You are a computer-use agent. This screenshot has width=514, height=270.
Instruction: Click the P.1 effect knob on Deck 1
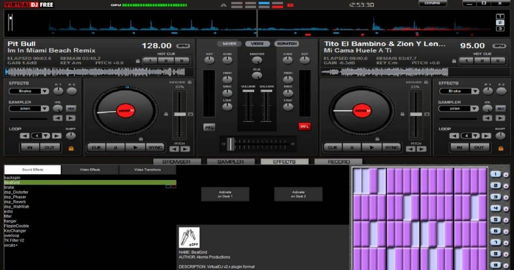point(57,91)
